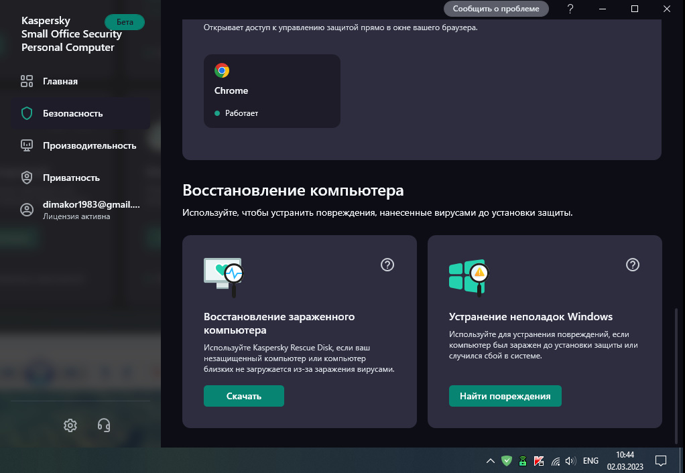685x473 pixels.
Task: Open settings via gear icon
Action: (70, 425)
